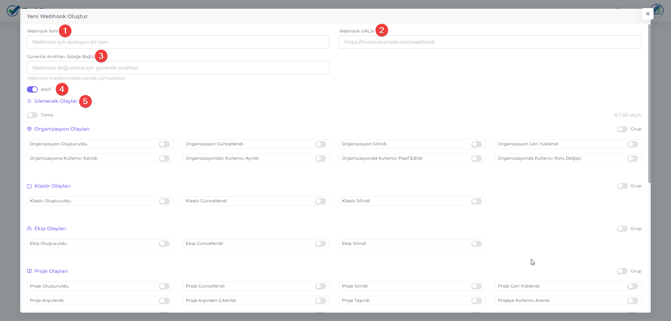This screenshot has width=671, height=321.
Task: Close the Yeni Webhook Oluştur dialog
Action: (648, 14)
